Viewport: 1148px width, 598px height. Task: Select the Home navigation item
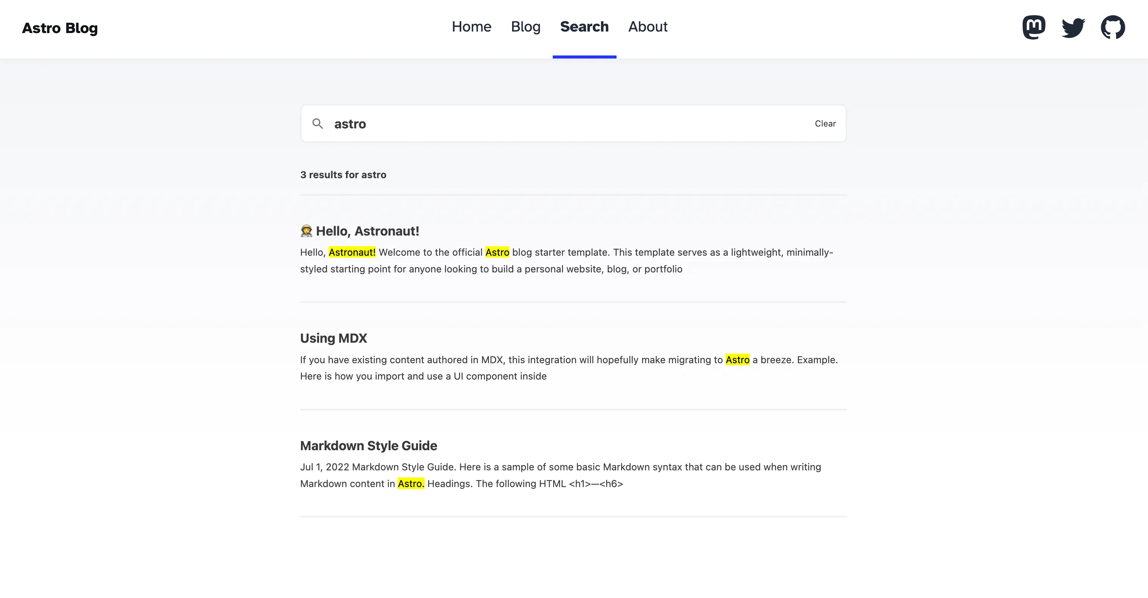(x=471, y=27)
